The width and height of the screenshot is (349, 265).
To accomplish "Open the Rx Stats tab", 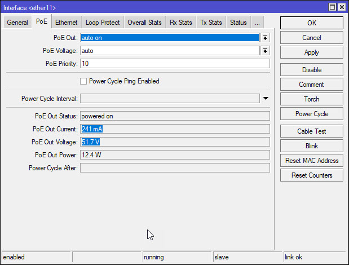I will coord(181,23).
